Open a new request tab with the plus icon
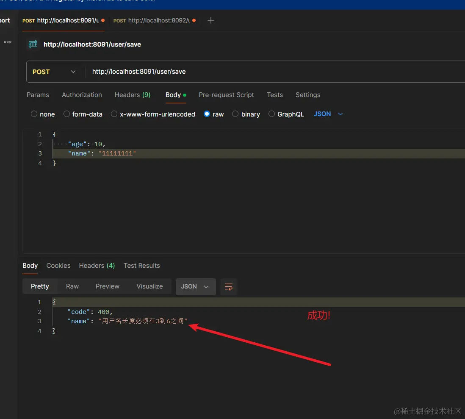Screen dimensions: 465x419 [210, 20]
